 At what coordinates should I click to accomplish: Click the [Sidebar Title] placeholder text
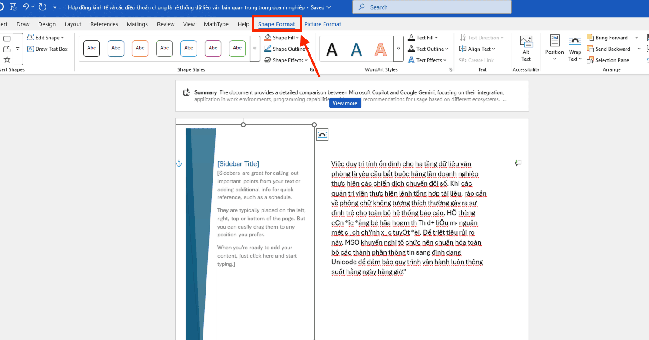(x=238, y=163)
